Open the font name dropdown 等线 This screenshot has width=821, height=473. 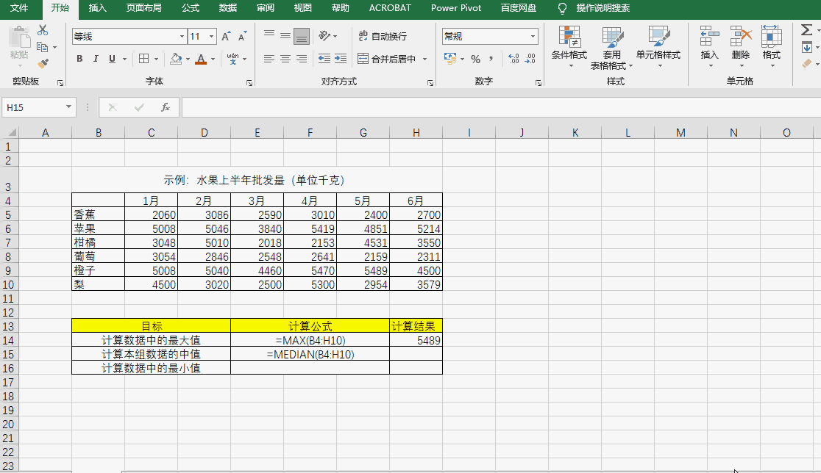tap(182, 37)
